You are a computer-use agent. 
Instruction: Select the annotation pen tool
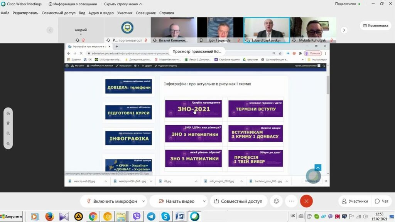(x=8, y=114)
